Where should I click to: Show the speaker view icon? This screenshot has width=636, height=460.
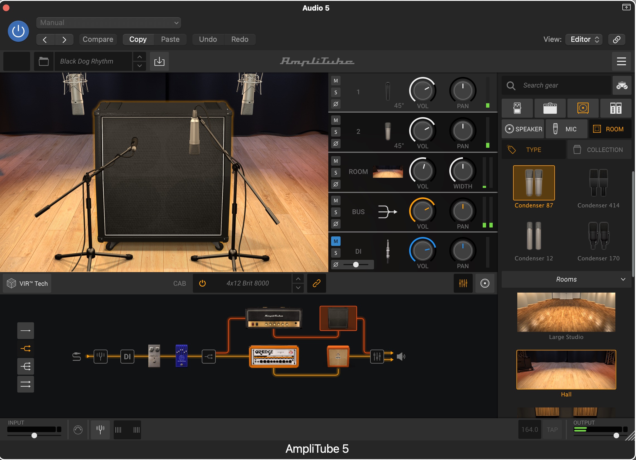pos(485,284)
